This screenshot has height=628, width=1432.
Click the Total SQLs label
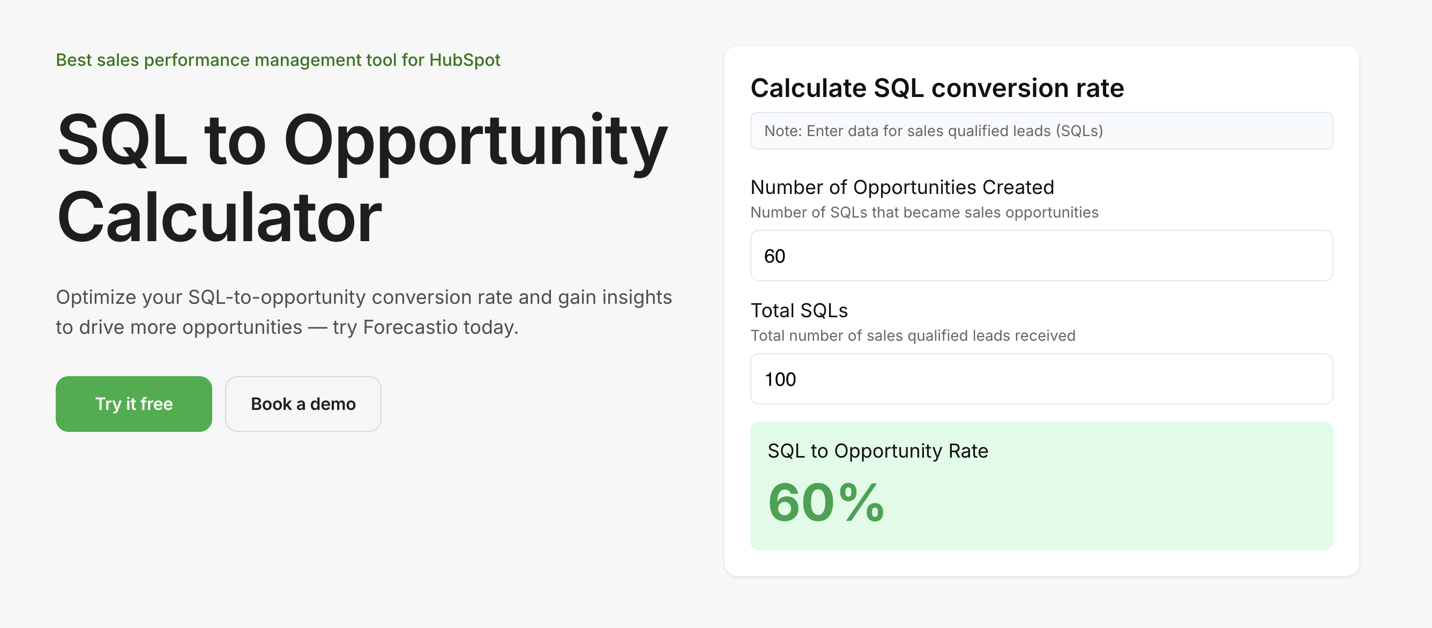pos(799,311)
